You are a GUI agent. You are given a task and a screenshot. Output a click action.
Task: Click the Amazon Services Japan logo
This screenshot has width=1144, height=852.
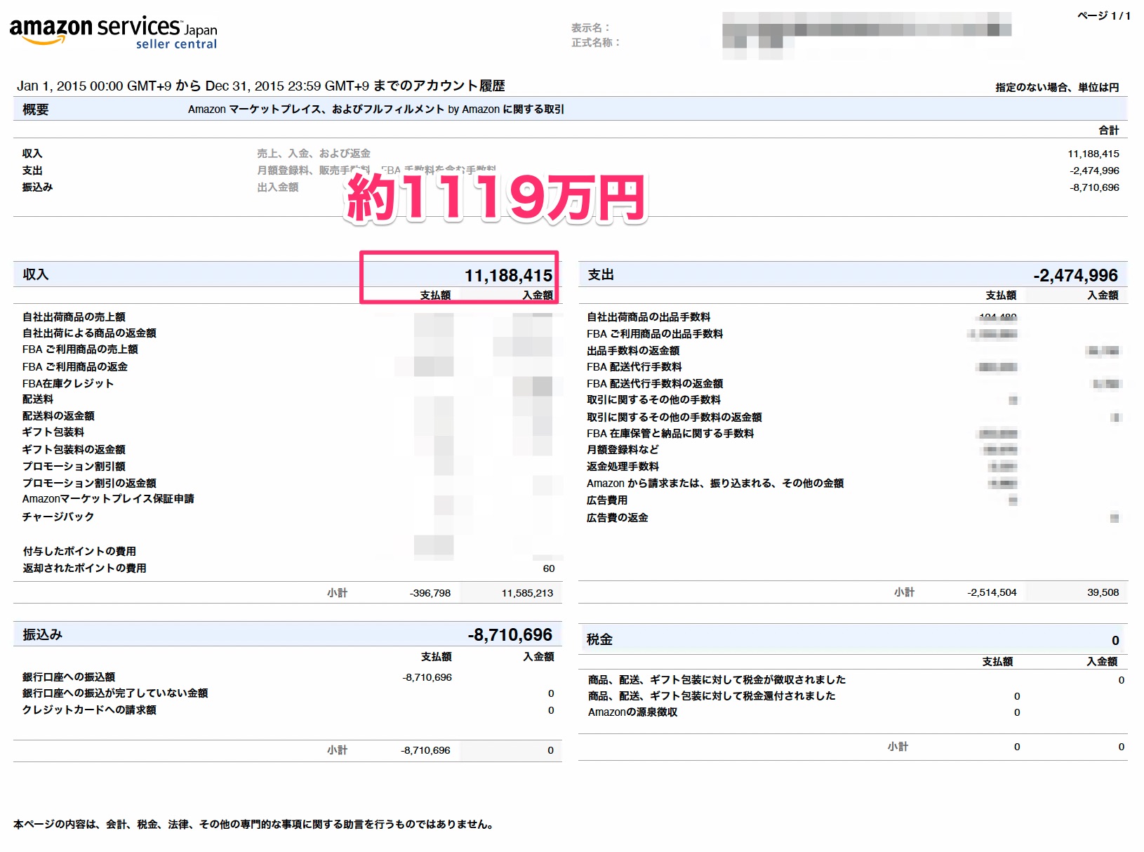click(x=113, y=32)
